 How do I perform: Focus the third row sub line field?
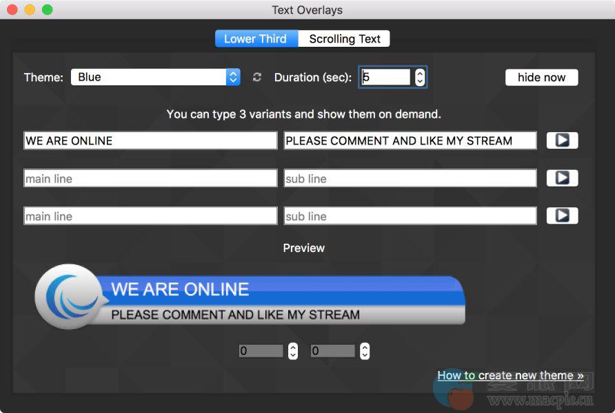point(410,216)
